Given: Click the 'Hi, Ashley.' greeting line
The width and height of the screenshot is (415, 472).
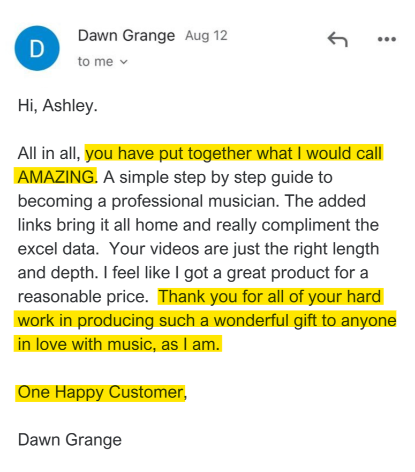Looking at the screenshot, I should [x=58, y=106].
